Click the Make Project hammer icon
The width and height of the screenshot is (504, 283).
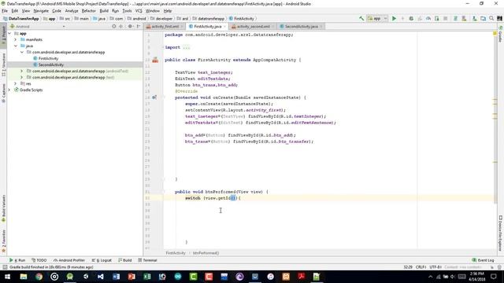[x=361, y=19]
